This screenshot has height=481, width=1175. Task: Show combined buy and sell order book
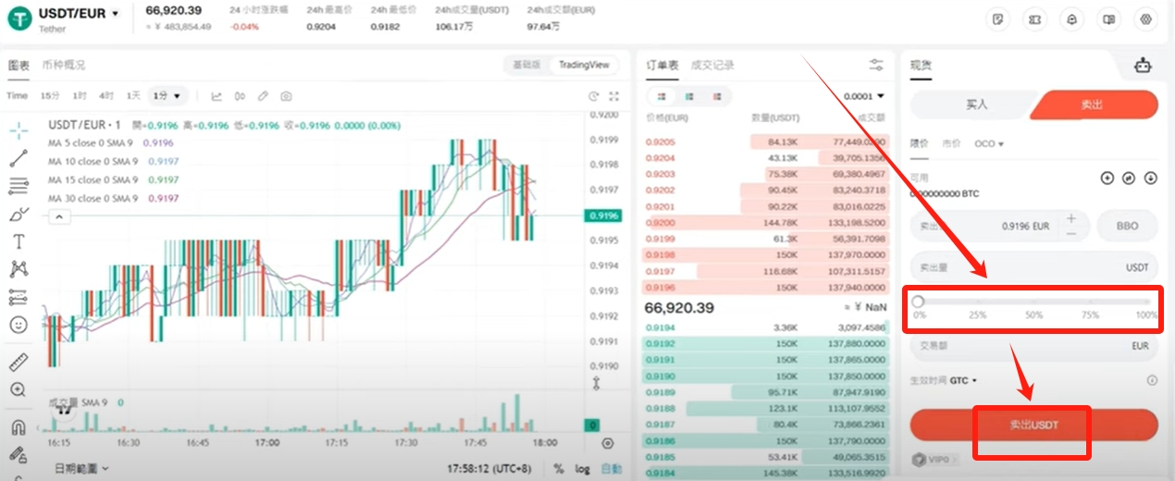point(662,96)
